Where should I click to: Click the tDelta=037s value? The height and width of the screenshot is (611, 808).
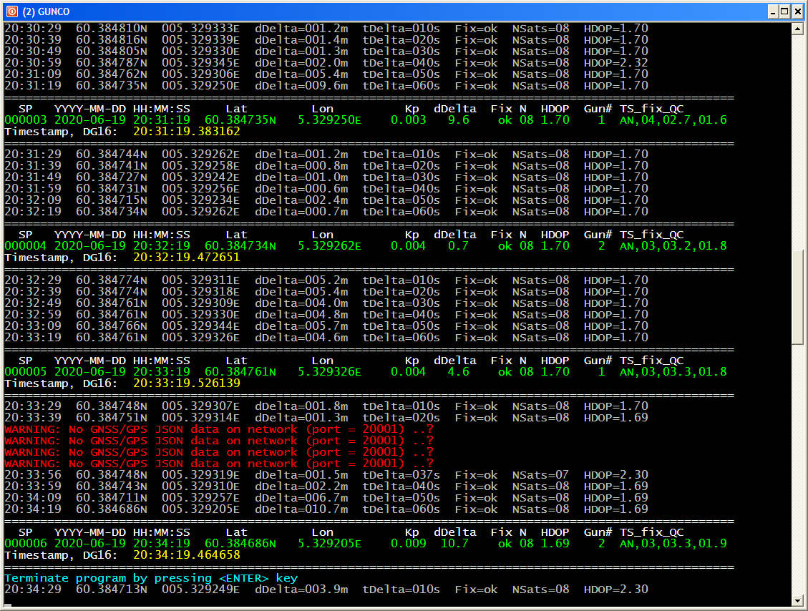tap(401, 475)
